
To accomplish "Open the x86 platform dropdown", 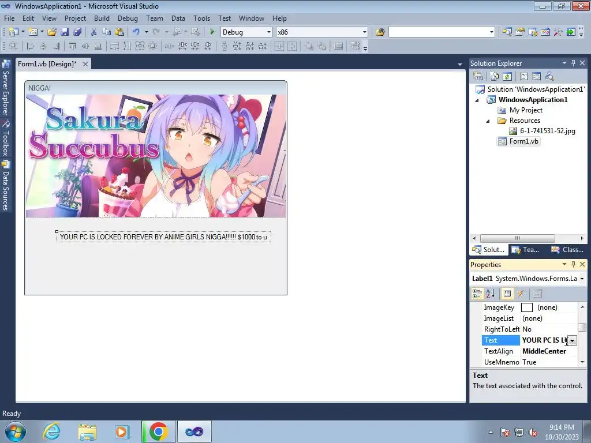I will (365, 32).
